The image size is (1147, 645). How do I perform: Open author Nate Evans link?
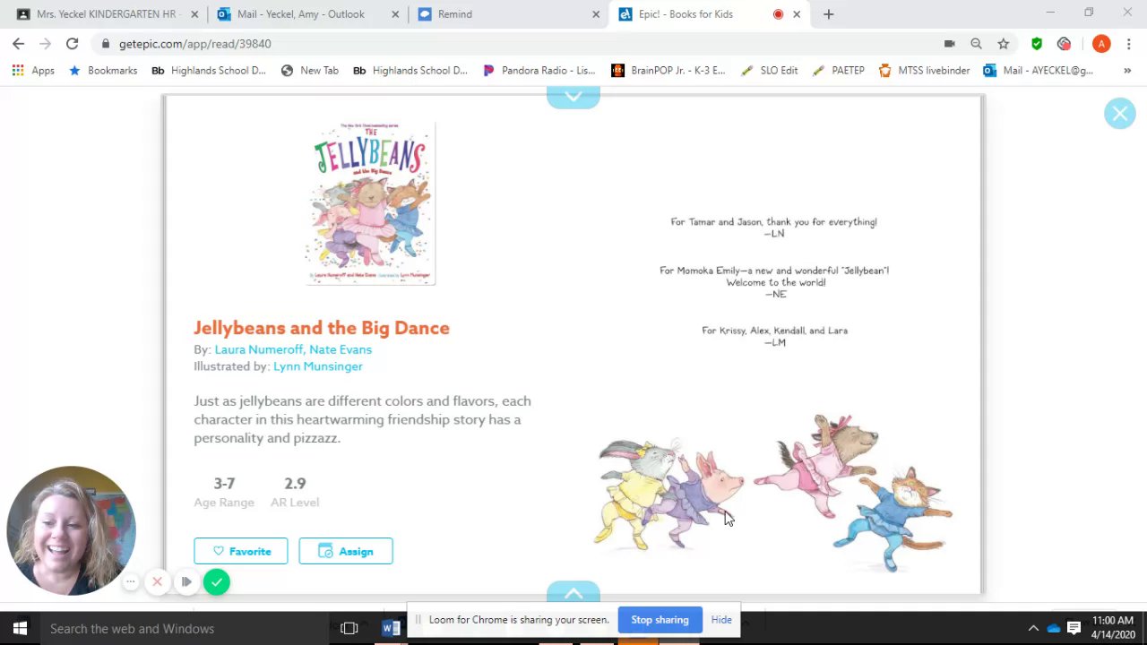pyautogui.click(x=341, y=349)
